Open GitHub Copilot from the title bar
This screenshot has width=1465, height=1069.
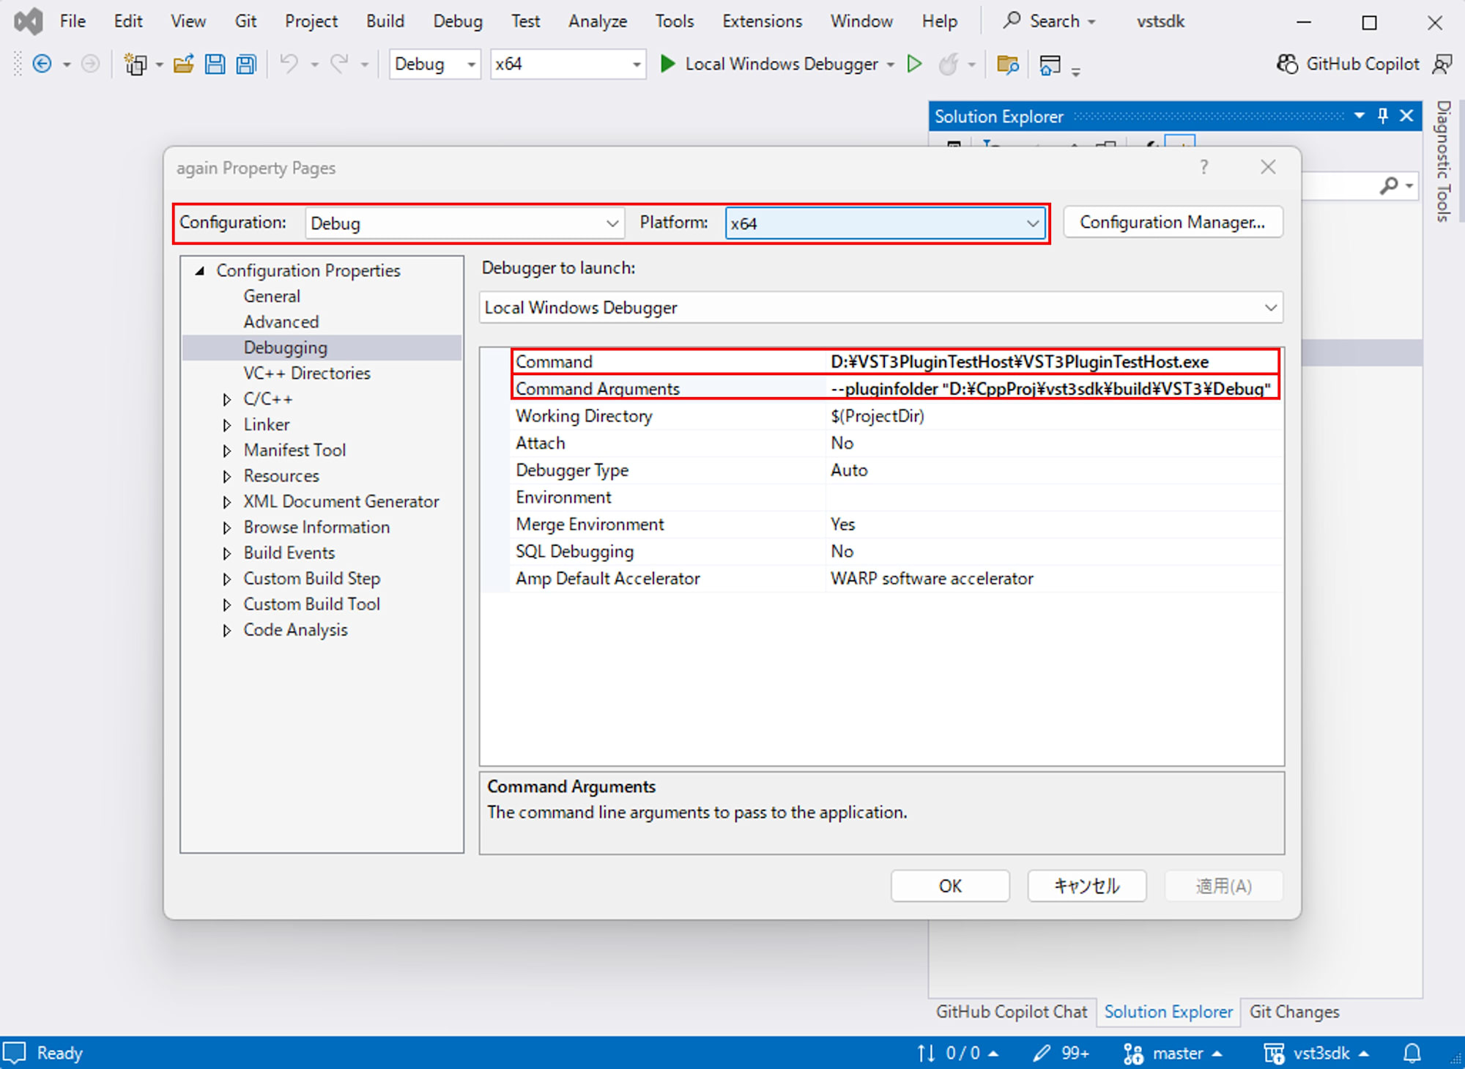1348,64
